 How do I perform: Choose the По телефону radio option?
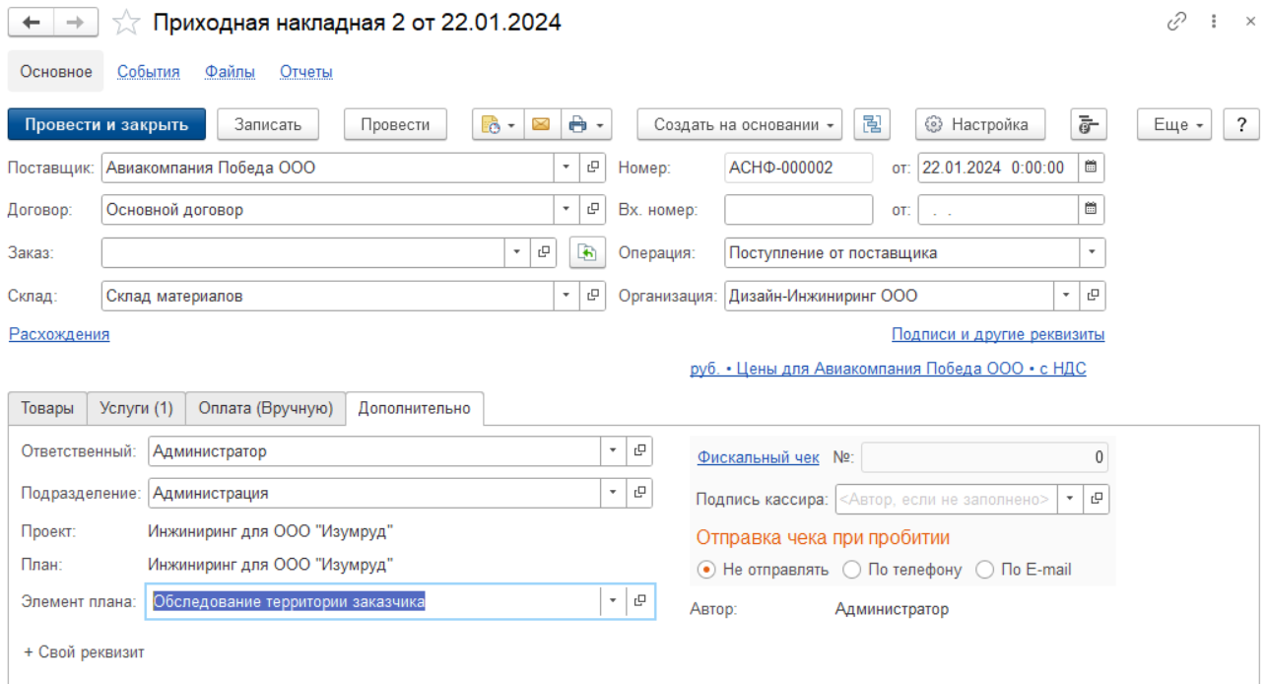852,570
